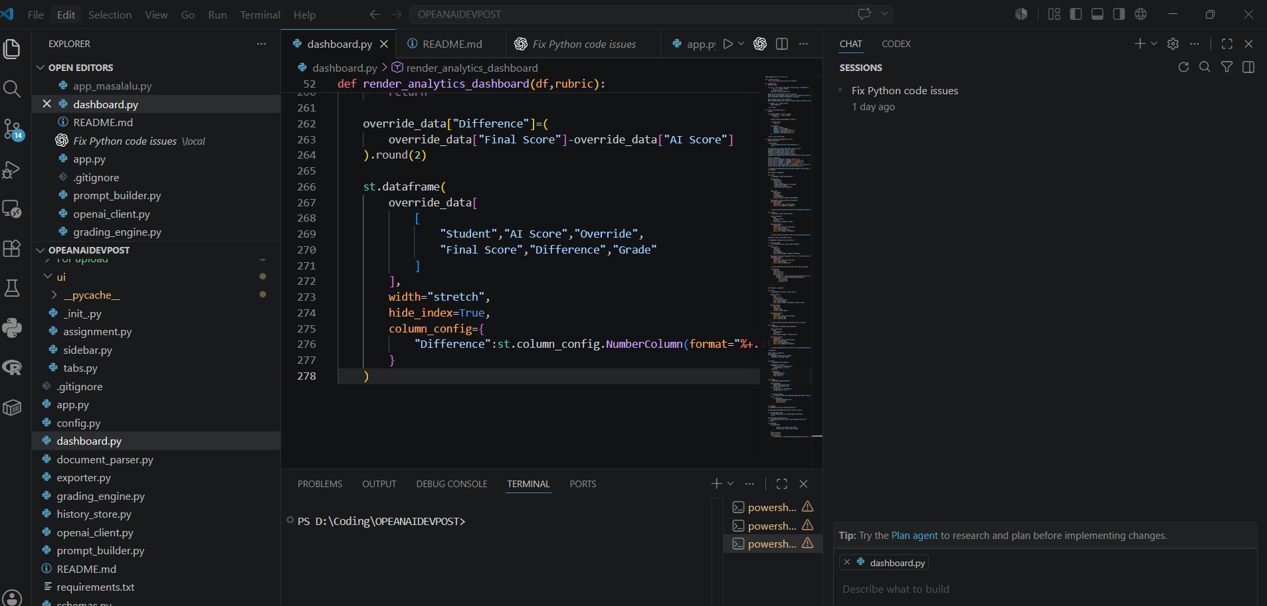Refresh the chat sessions list

pos(1183,67)
